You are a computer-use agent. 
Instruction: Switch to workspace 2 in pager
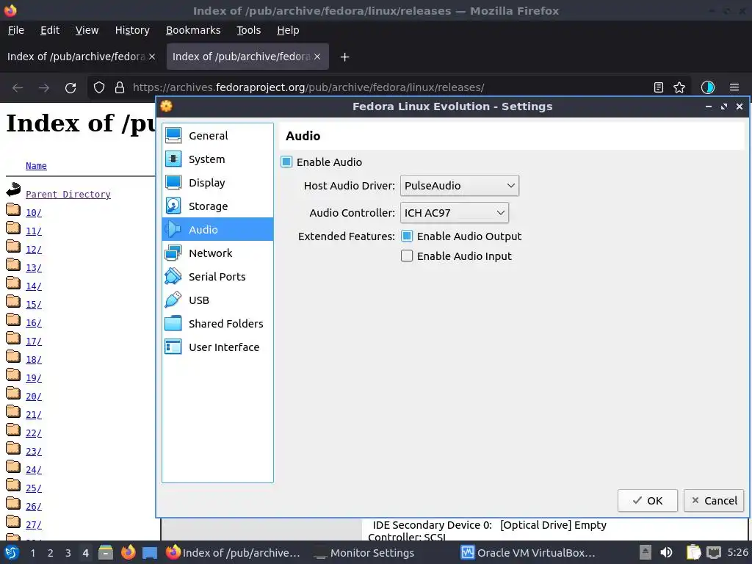pos(51,553)
